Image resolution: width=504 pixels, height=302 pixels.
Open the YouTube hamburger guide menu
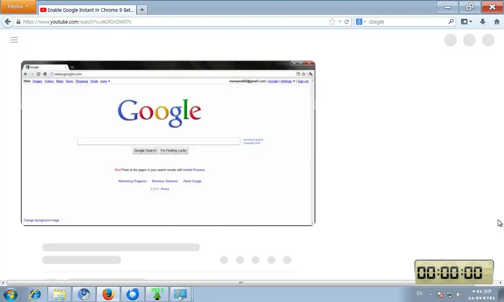[x=14, y=40]
